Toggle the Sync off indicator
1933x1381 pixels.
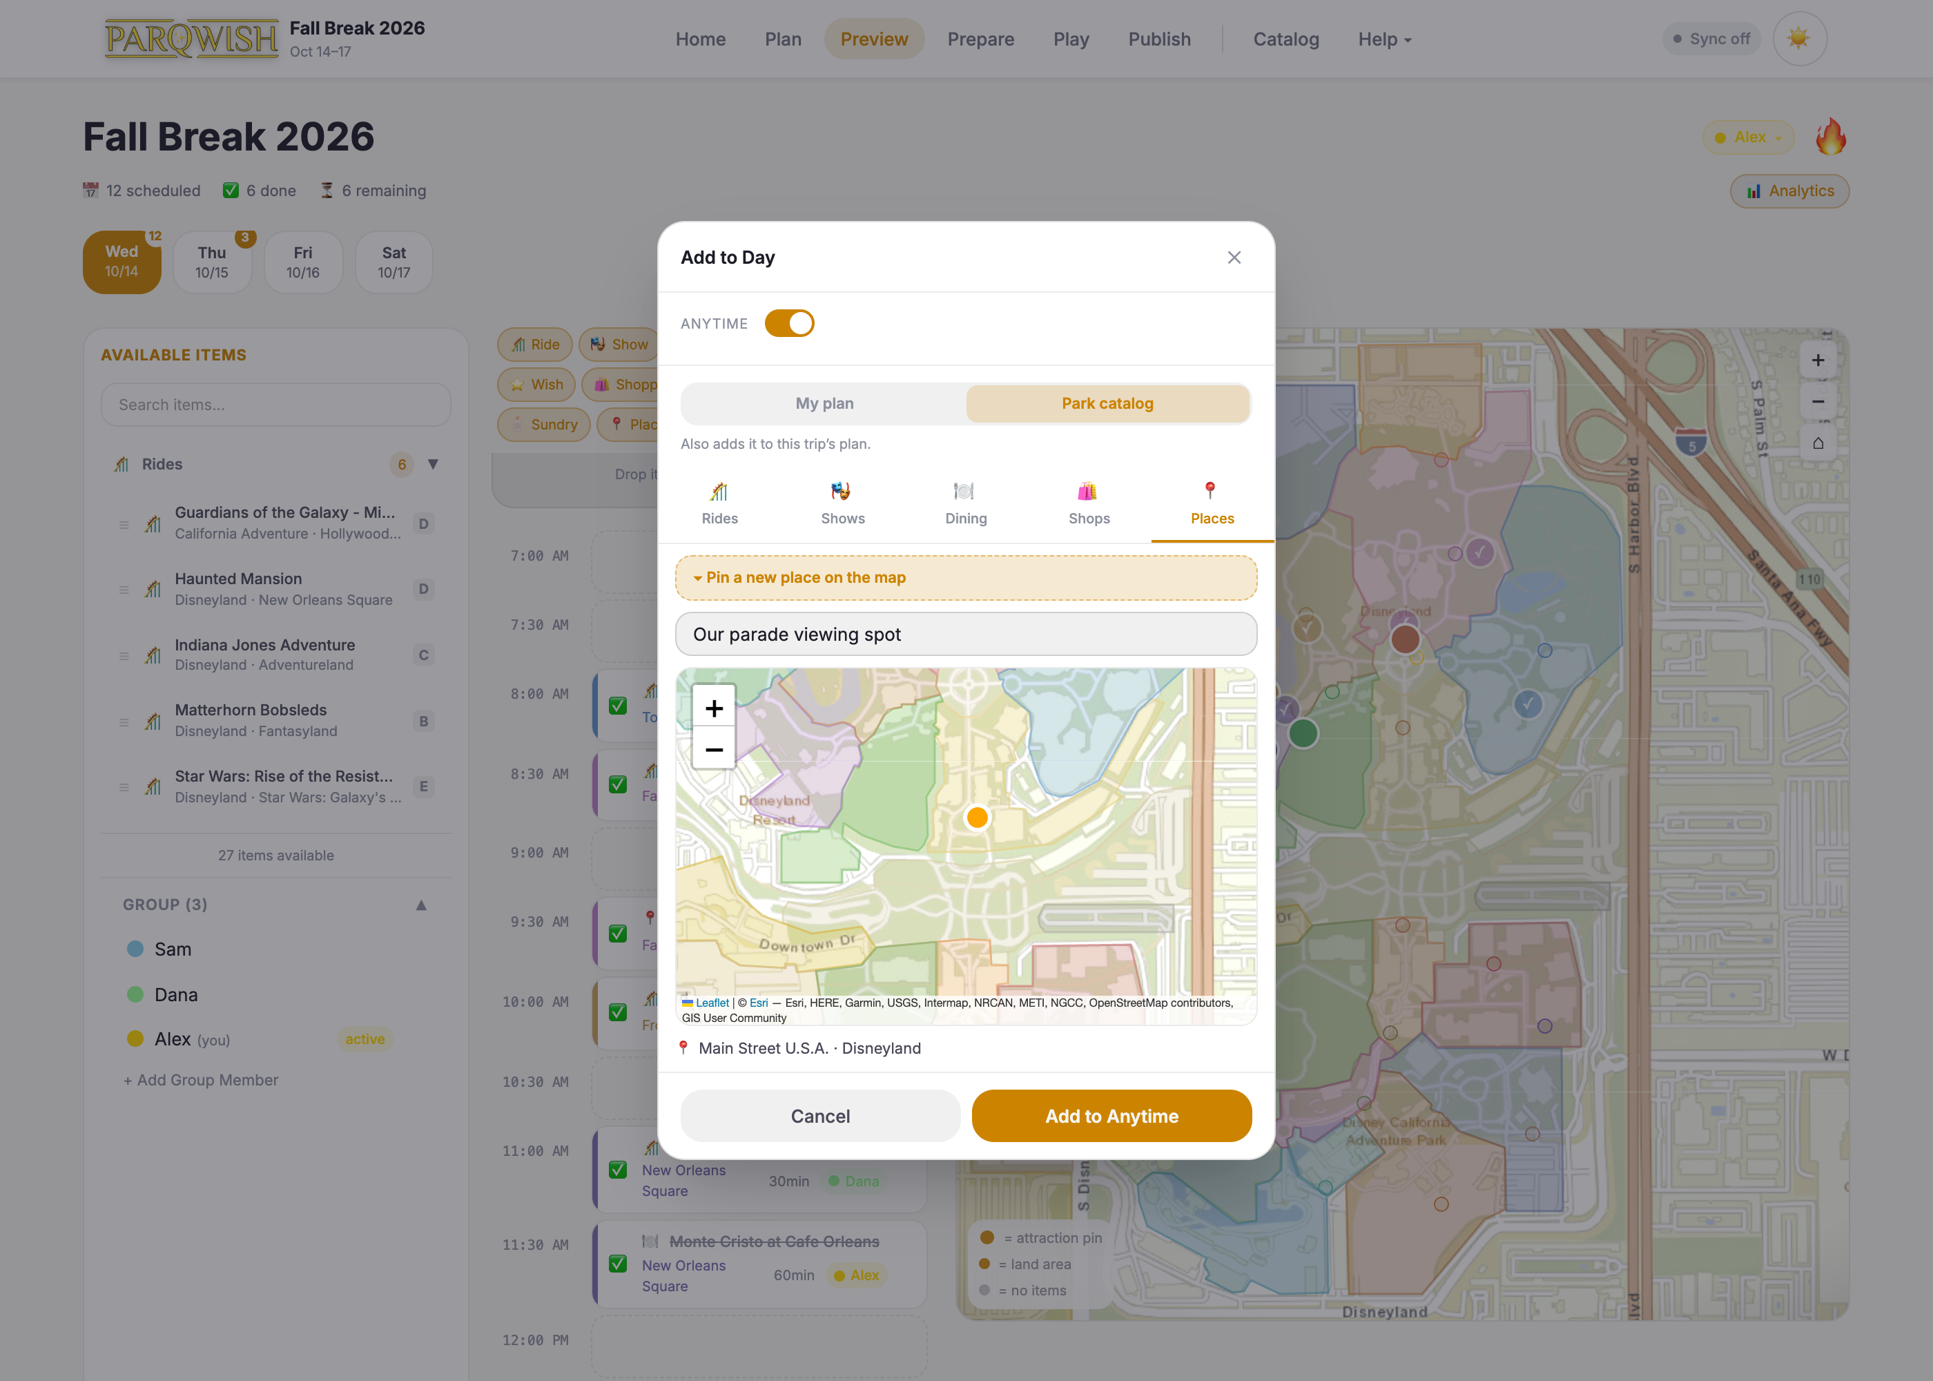click(x=1712, y=39)
